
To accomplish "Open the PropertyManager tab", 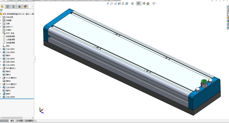I will click(8, 7).
